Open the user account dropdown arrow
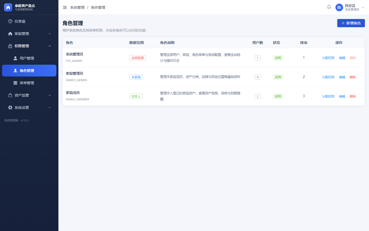This screenshot has height=231, width=369. pos(363,7)
